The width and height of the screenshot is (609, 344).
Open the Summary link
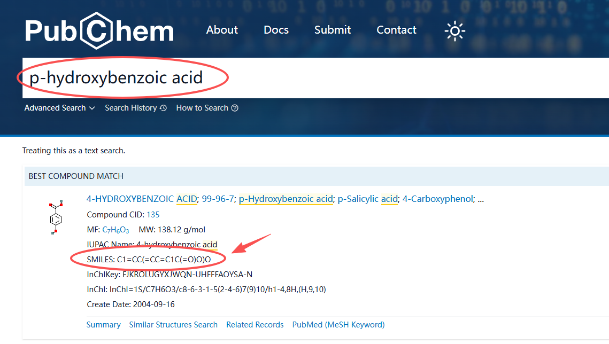coord(104,325)
